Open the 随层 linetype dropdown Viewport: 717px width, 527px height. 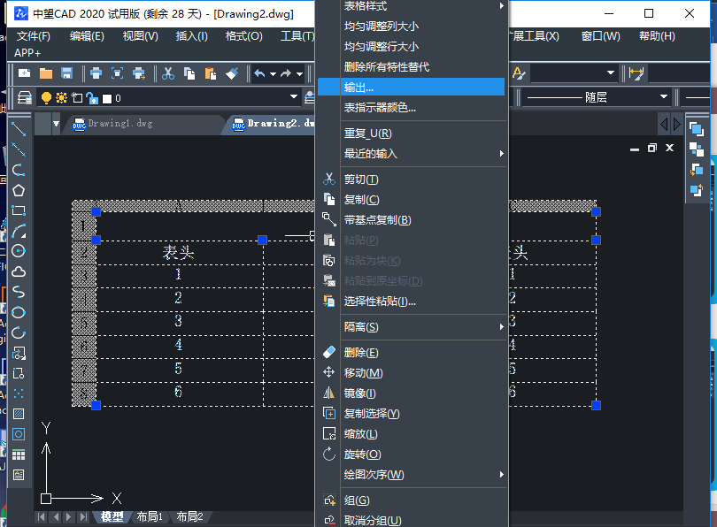pyautogui.click(x=664, y=97)
